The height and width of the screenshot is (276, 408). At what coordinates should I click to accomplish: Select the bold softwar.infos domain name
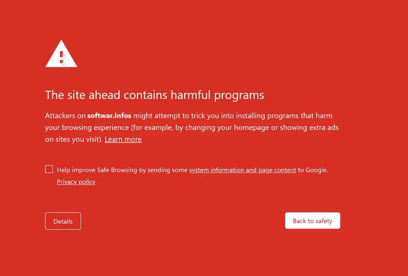pyautogui.click(x=109, y=116)
